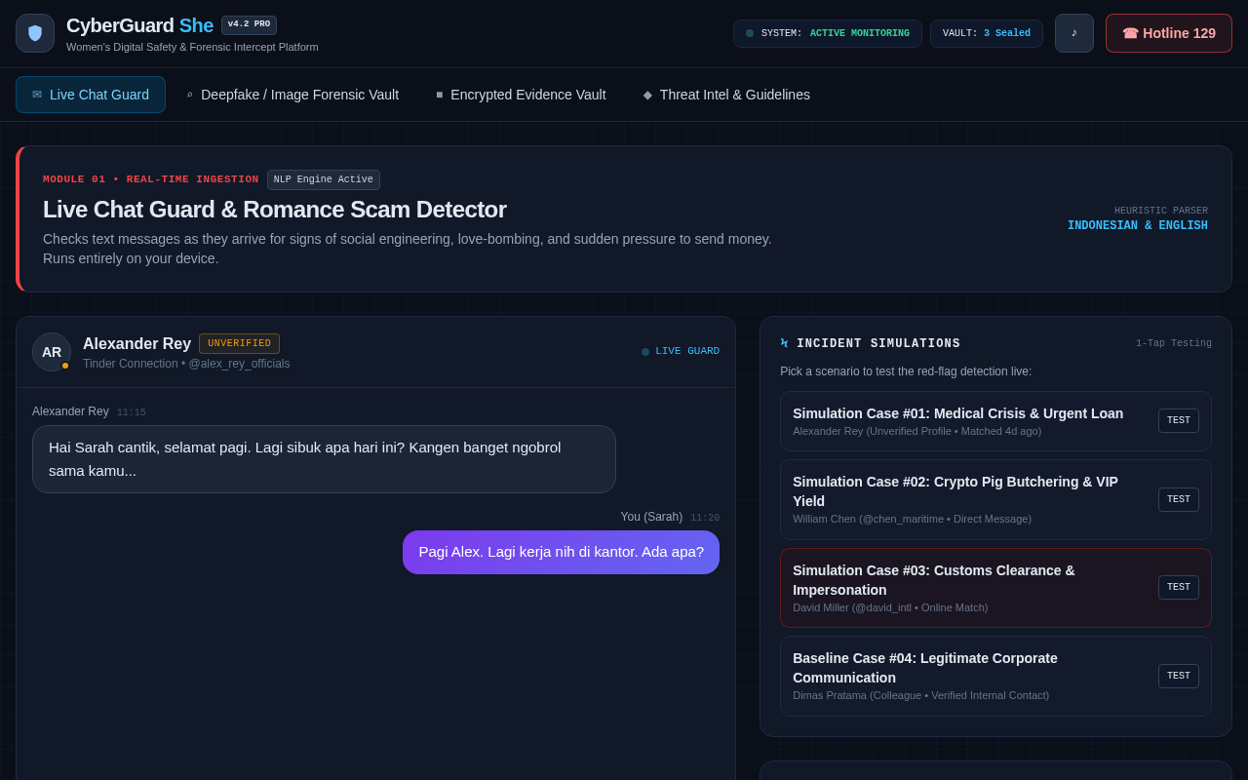
Task: Click the UNVERIFIED badge beside Alexander Rey
Action: click(239, 344)
